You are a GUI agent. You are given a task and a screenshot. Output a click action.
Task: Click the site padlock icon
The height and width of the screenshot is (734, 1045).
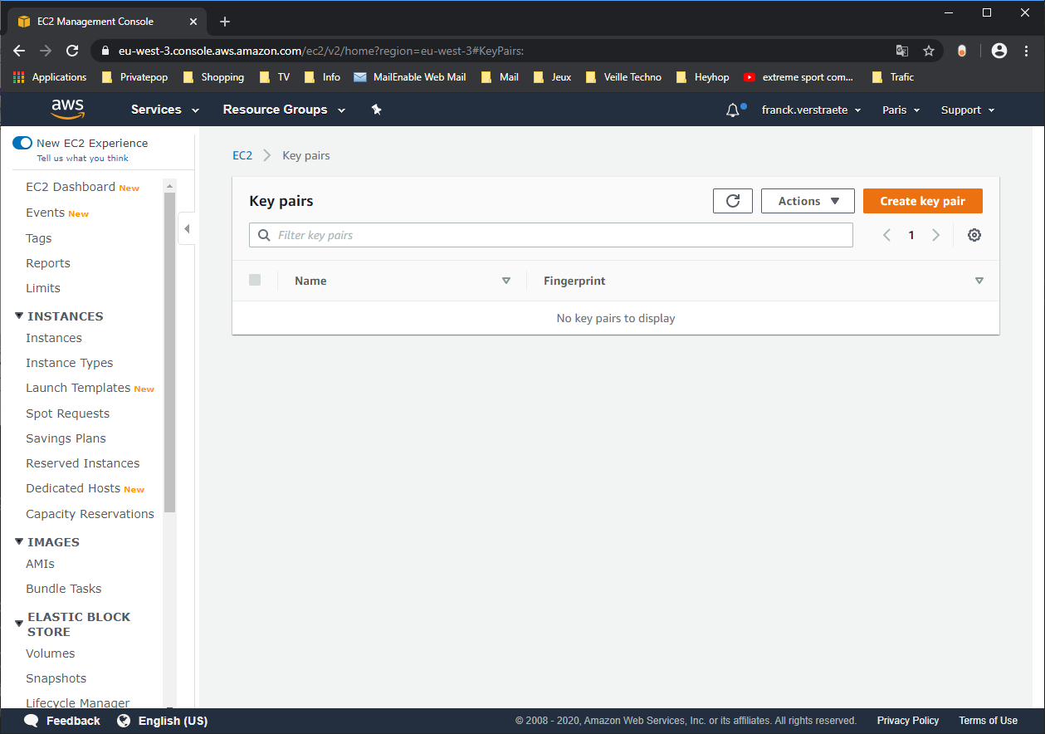tap(105, 51)
